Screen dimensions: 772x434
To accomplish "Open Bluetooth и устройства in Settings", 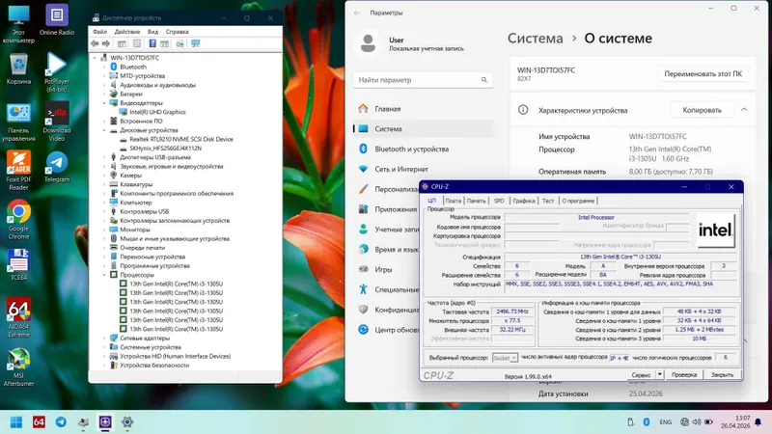I will (412, 149).
